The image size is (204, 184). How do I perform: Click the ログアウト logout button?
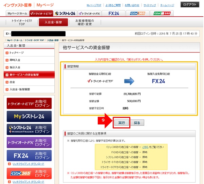click(190, 4)
